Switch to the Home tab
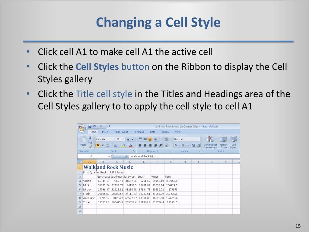The height and width of the screenshot is (232, 309). pyautogui.click(x=93, y=132)
